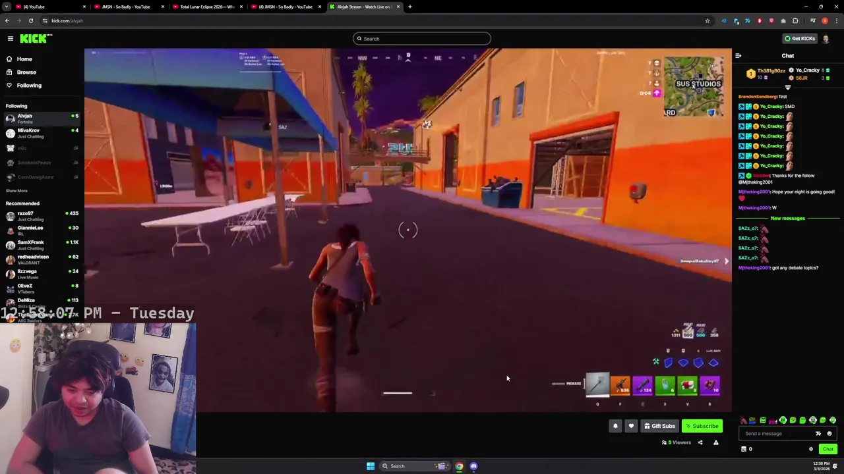844x474 pixels.
Task: Open Discord from the taskbar
Action: click(x=473, y=466)
